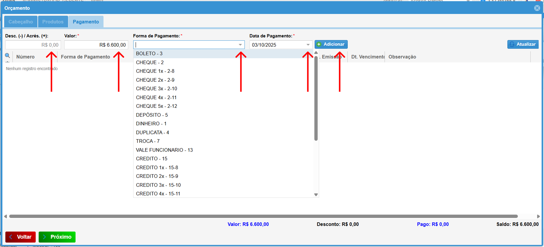Pick CREDITO 2x - 15-9 option

pyautogui.click(x=157, y=176)
